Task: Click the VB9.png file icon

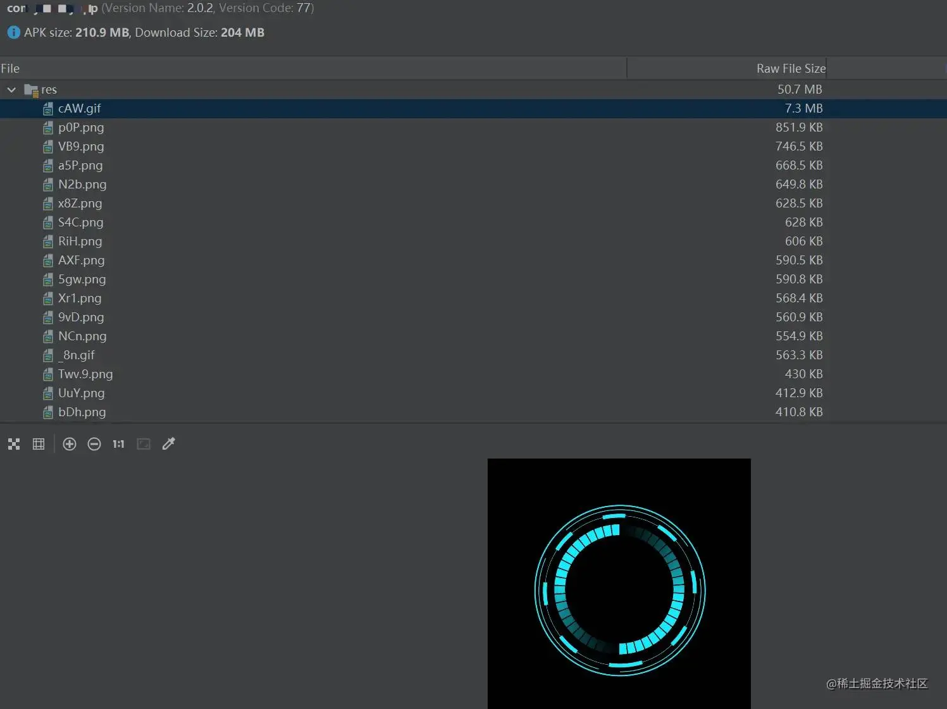Action: (48, 147)
